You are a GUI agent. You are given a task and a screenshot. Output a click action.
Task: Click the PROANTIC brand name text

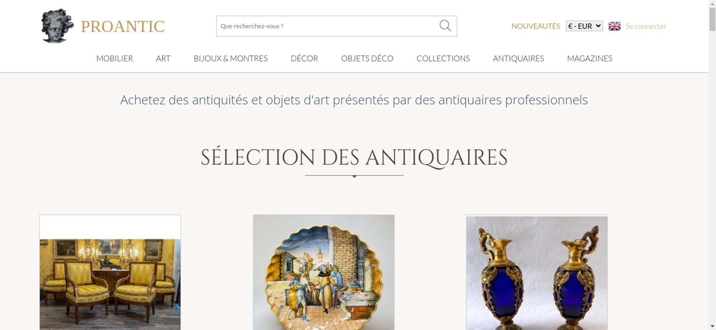coord(122,26)
